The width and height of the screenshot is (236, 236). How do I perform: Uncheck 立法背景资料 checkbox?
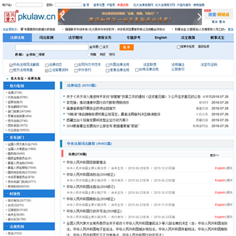click(47, 71)
